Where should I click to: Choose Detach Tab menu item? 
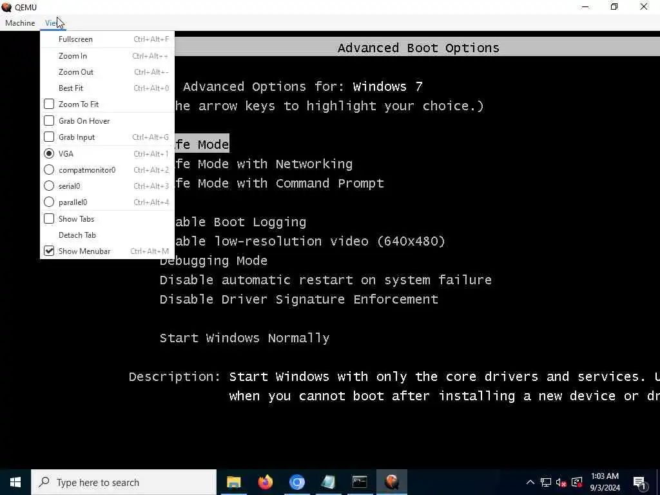click(x=108, y=235)
